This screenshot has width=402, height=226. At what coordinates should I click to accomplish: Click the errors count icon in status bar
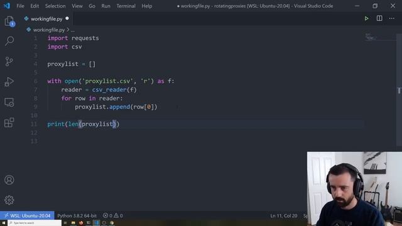click(x=106, y=216)
